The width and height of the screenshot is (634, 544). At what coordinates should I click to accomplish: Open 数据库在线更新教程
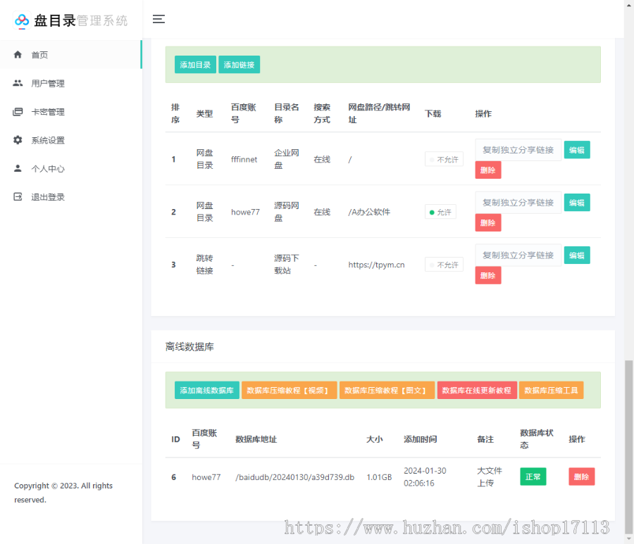pos(477,390)
